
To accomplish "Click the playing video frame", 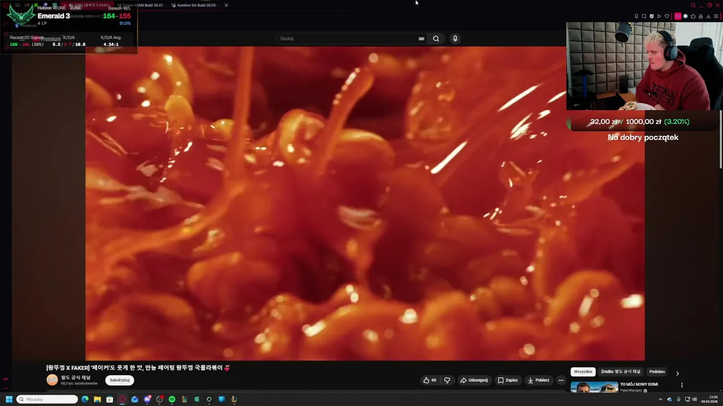I will coord(365,203).
